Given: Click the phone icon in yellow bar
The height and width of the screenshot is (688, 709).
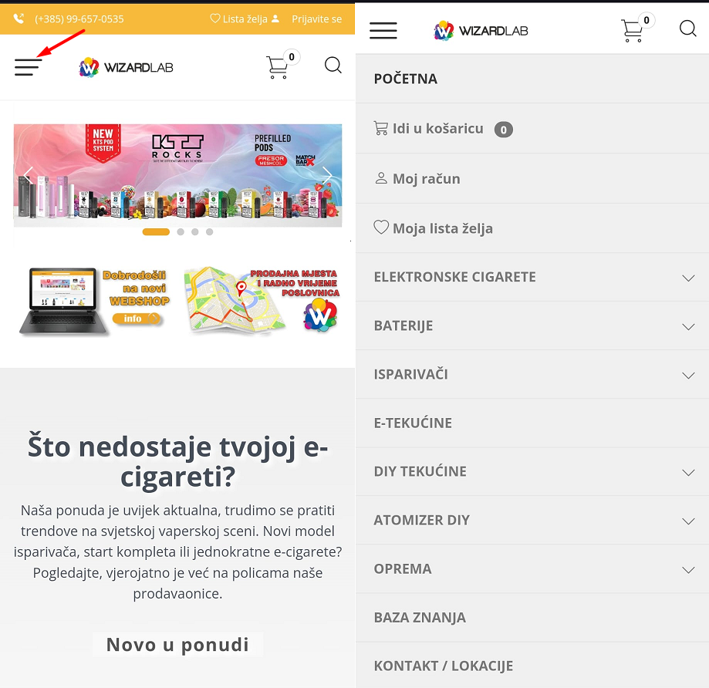Looking at the screenshot, I should (x=19, y=19).
